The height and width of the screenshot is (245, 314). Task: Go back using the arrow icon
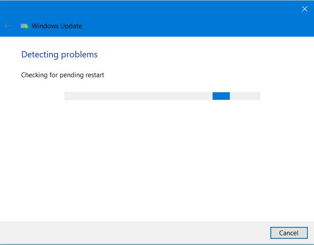click(7, 26)
